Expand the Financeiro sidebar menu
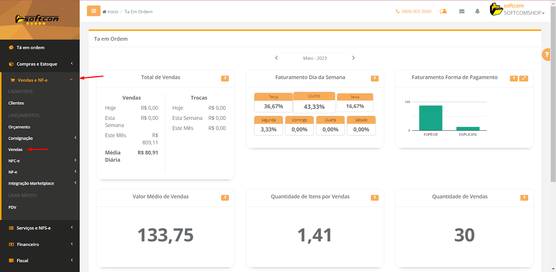The width and height of the screenshot is (556, 272). (x=28, y=244)
